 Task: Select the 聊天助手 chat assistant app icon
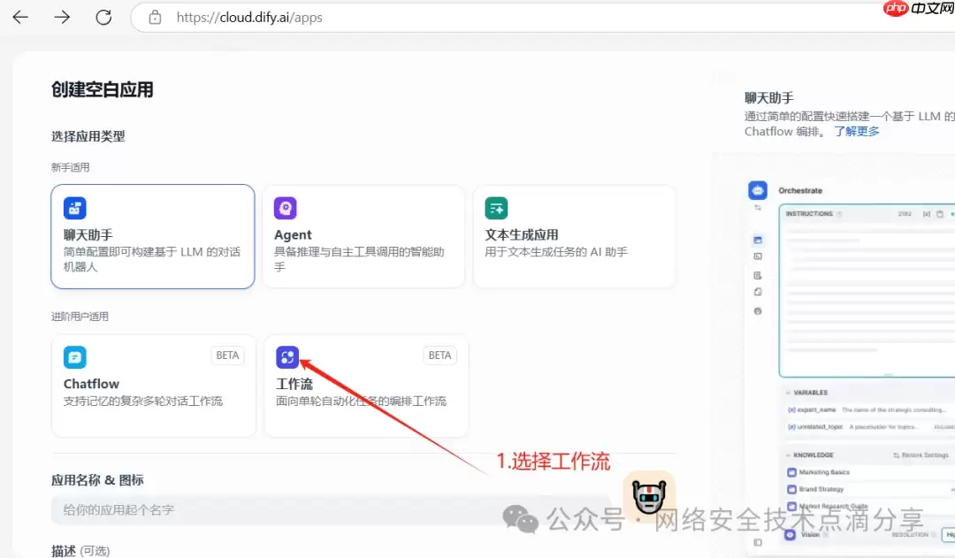(74, 207)
